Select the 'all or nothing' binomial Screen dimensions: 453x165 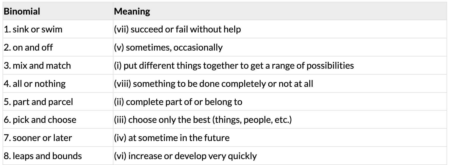point(35,84)
